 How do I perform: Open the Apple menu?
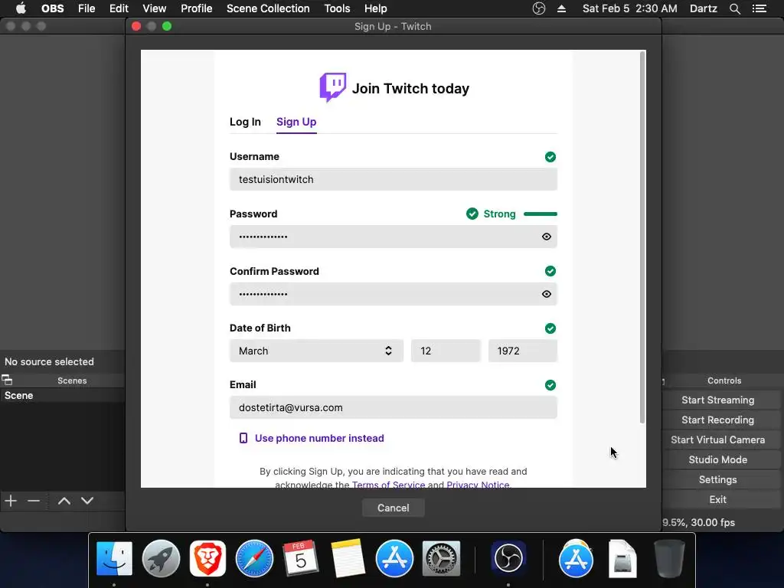pyautogui.click(x=21, y=8)
